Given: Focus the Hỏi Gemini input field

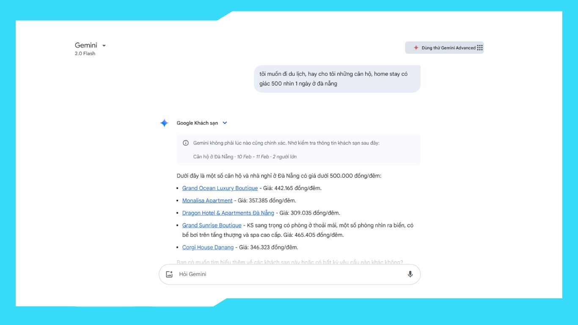Looking at the screenshot, I should (x=289, y=274).
